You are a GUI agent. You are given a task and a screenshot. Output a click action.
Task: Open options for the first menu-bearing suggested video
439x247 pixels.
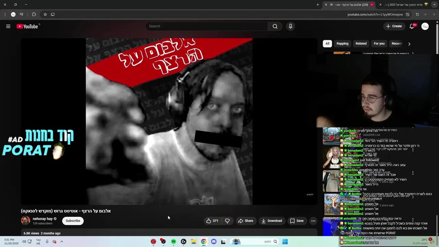pyautogui.click(x=413, y=150)
